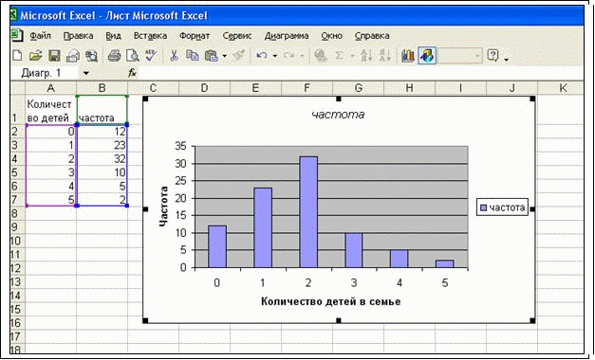Open Print Preview icon
This screenshot has width=595, height=360.
133,56
